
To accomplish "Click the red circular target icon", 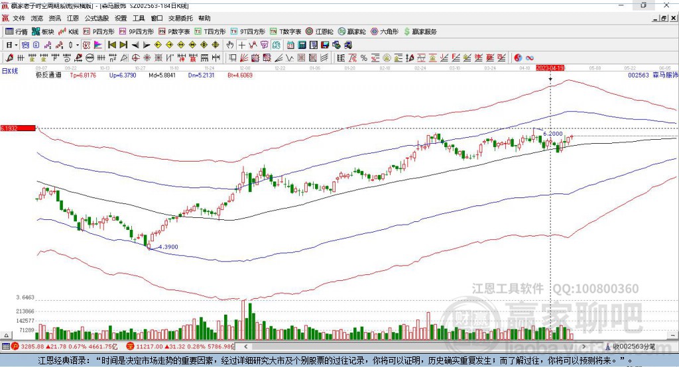I will point(135,58).
